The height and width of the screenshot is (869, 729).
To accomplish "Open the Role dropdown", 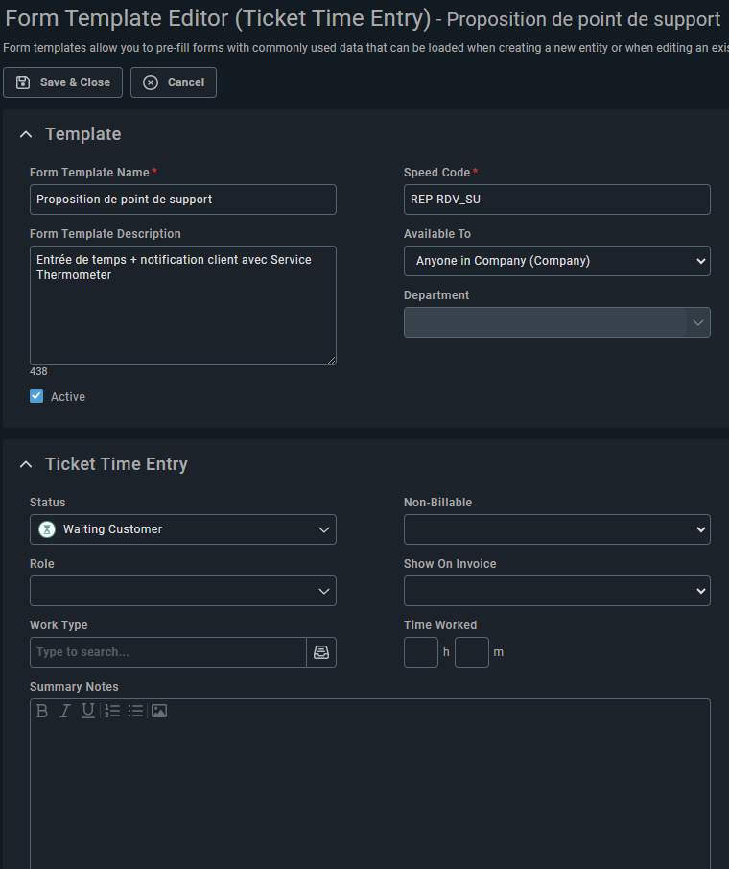I will click(x=183, y=591).
